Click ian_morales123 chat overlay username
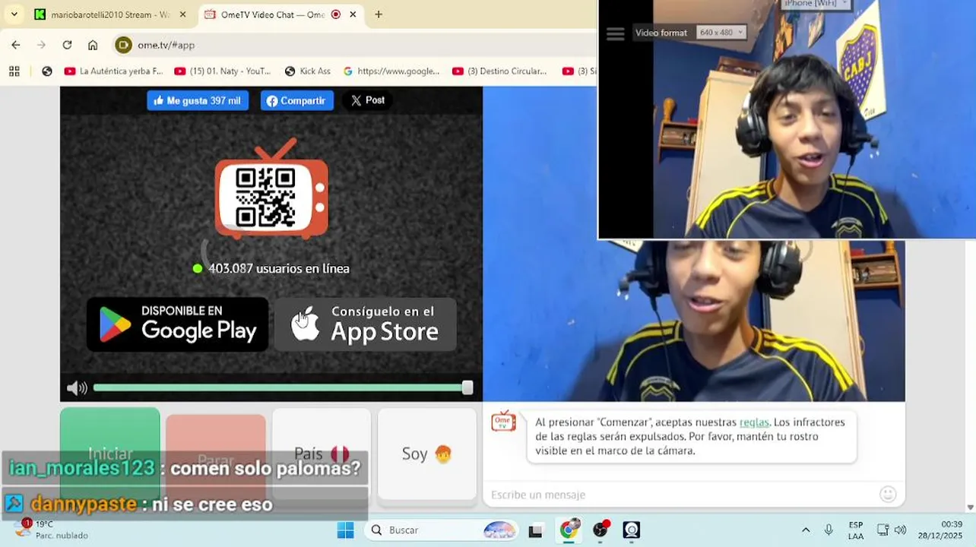The width and height of the screenshot is (976, 547). point(81,468)
